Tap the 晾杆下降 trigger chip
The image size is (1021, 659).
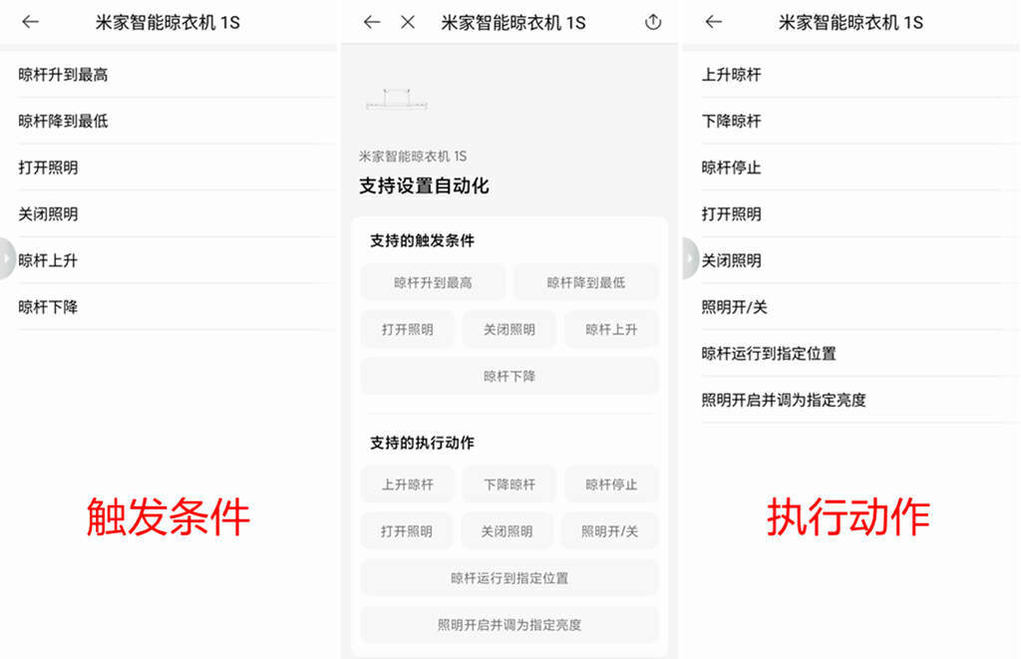pyautogui.click(x=510, y=377)
